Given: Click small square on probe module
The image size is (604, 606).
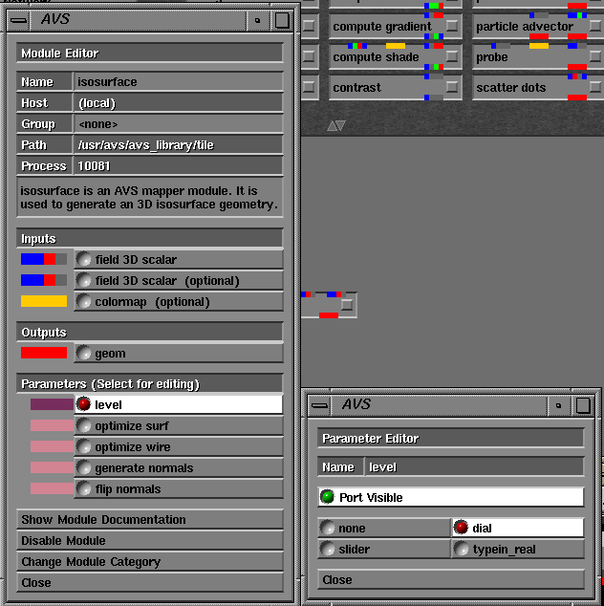Looking at the screenshot, I should click(595, 56).
